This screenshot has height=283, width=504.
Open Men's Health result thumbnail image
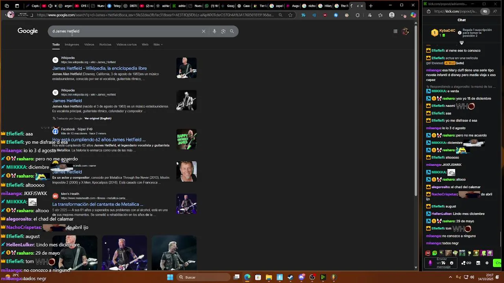(186, 204)
